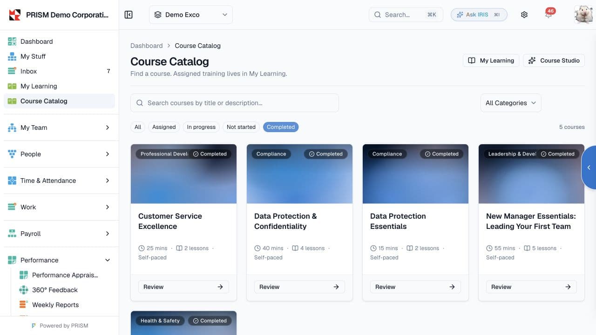The width and height of the screenshot is (596, 335).
Task: Select the Completed filter chip
Action: click(x=281, y=127)
